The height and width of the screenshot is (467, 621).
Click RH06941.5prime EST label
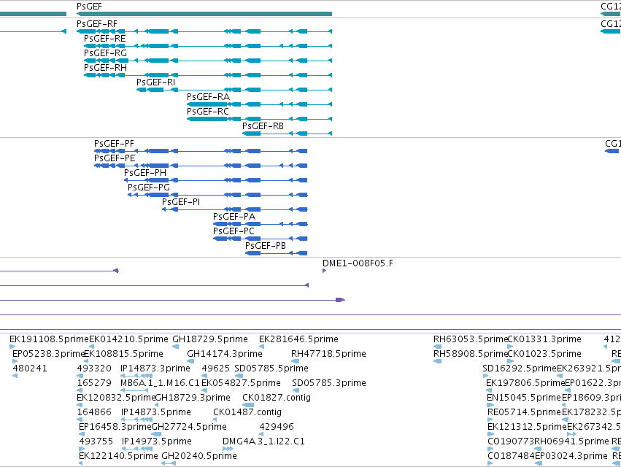point(571,441)
